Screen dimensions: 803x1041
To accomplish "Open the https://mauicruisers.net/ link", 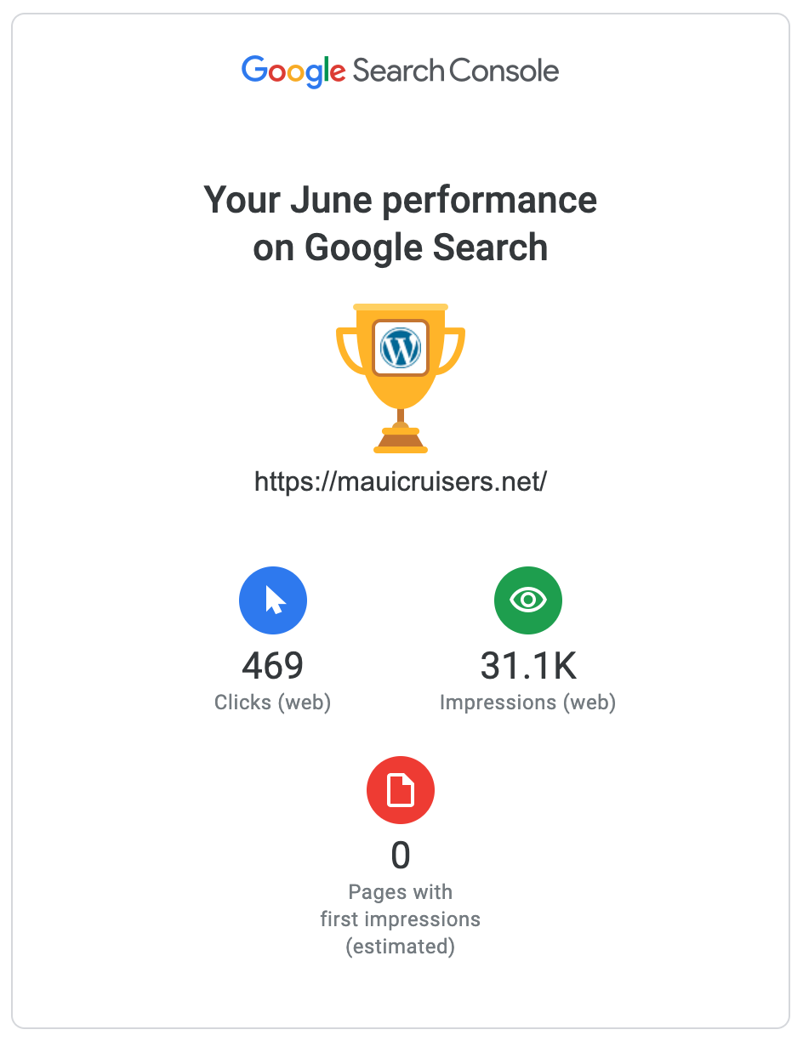I will tap(401, 482).
